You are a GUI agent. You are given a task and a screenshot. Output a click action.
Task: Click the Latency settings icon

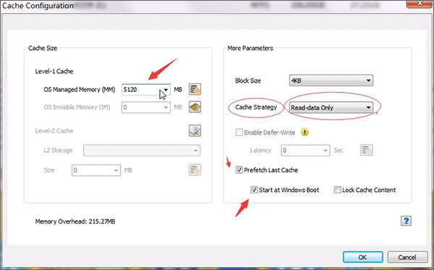click(x=367, y=150)
